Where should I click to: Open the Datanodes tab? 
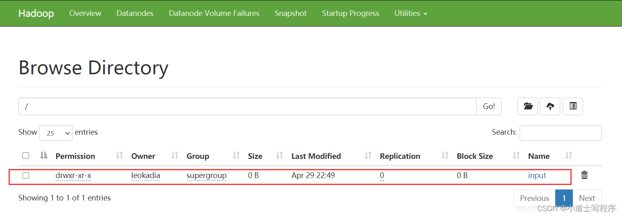click(x=135, y=13)
